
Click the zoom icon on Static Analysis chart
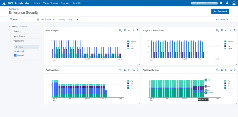click(x=120, y=30)
